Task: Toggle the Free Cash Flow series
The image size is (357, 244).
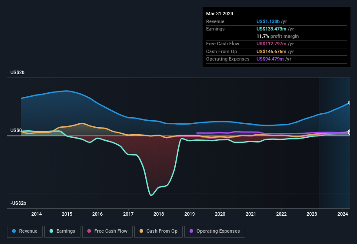Action: pyautogui.click(x=107, y=231)
